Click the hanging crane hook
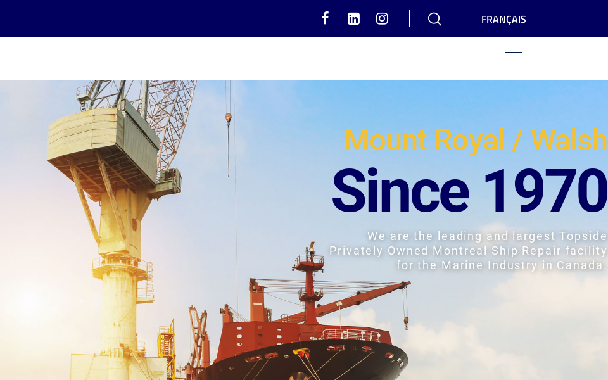 pyautogui.click(x=228, y=118)
